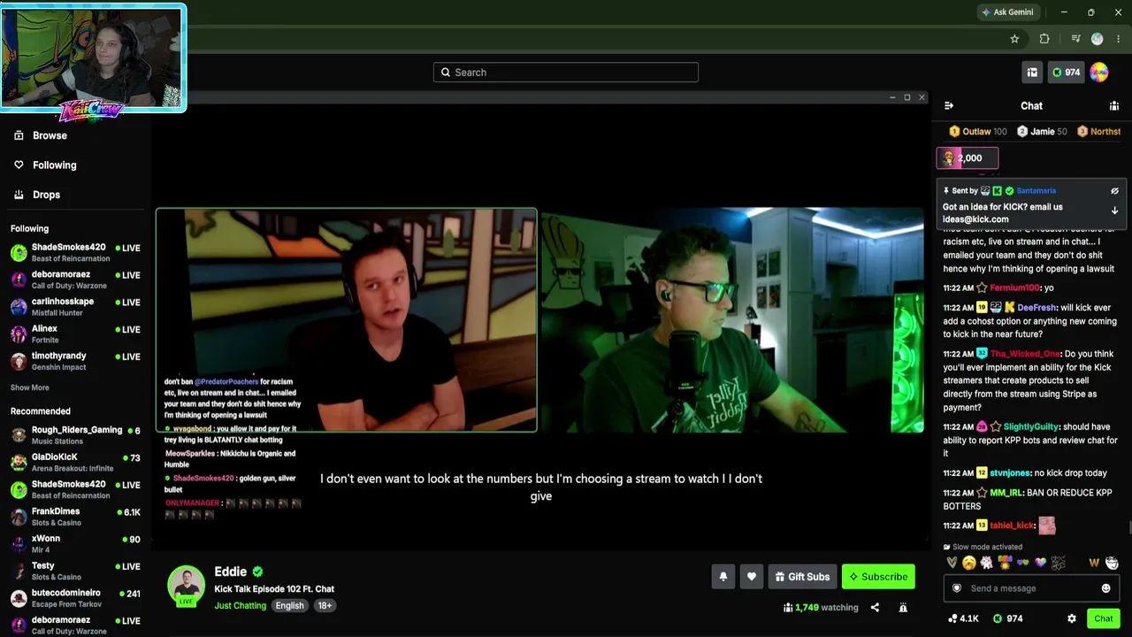
Task: Open the chat identity shield icon
Action: [x=957, y=588]
